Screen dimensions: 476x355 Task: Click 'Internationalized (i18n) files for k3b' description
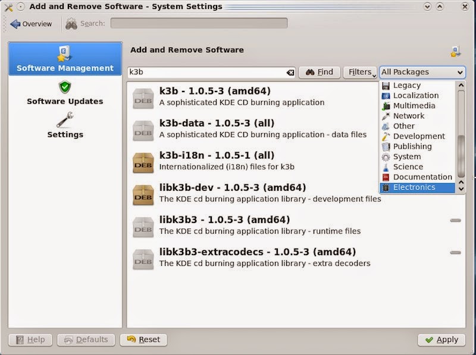click(x=227, y=167)
